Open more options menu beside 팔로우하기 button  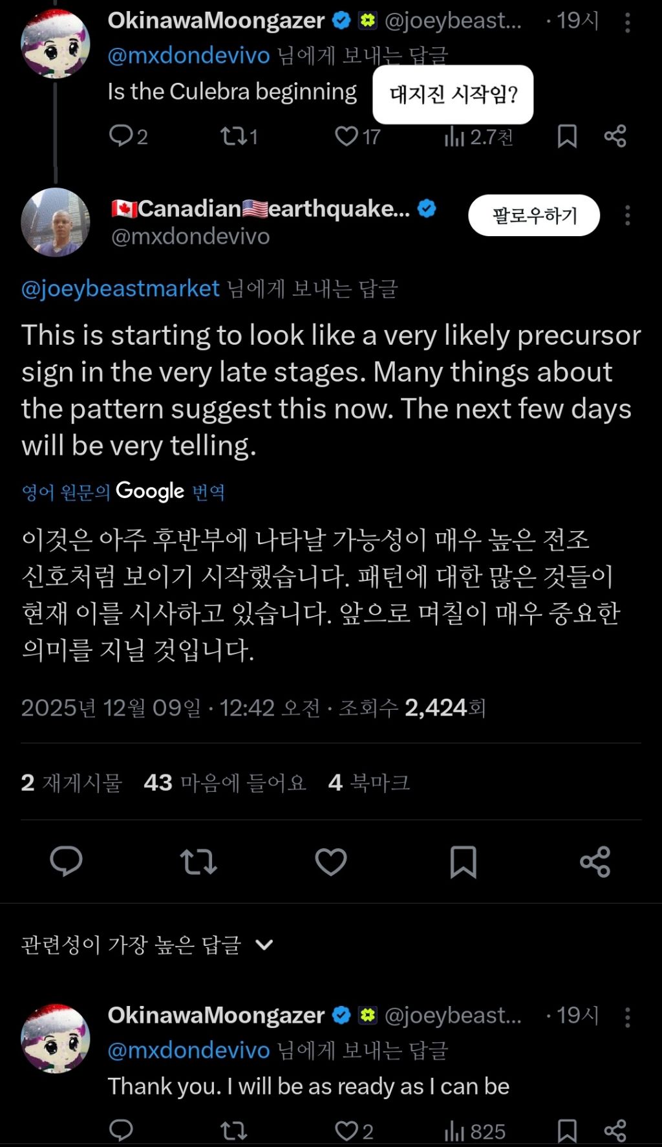627,215
